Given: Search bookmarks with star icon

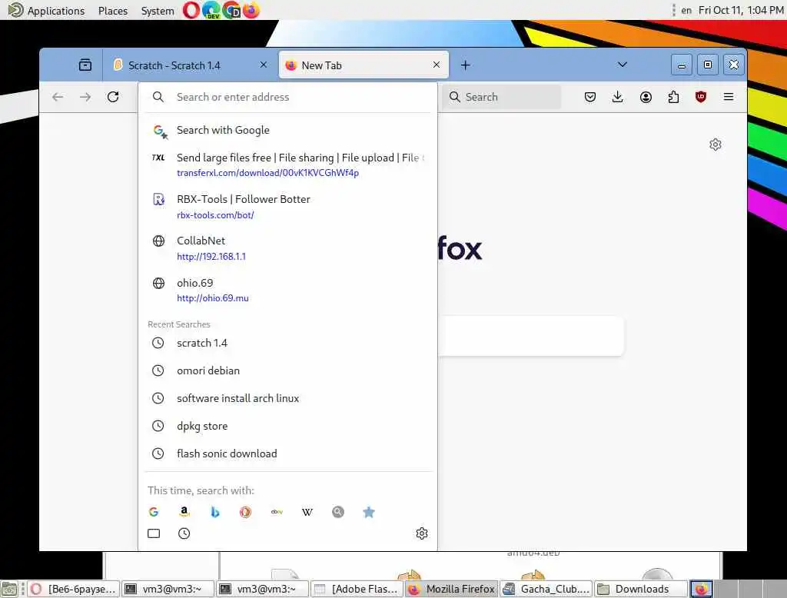Looking at the screenshot, I should click(x=368, y=512).
